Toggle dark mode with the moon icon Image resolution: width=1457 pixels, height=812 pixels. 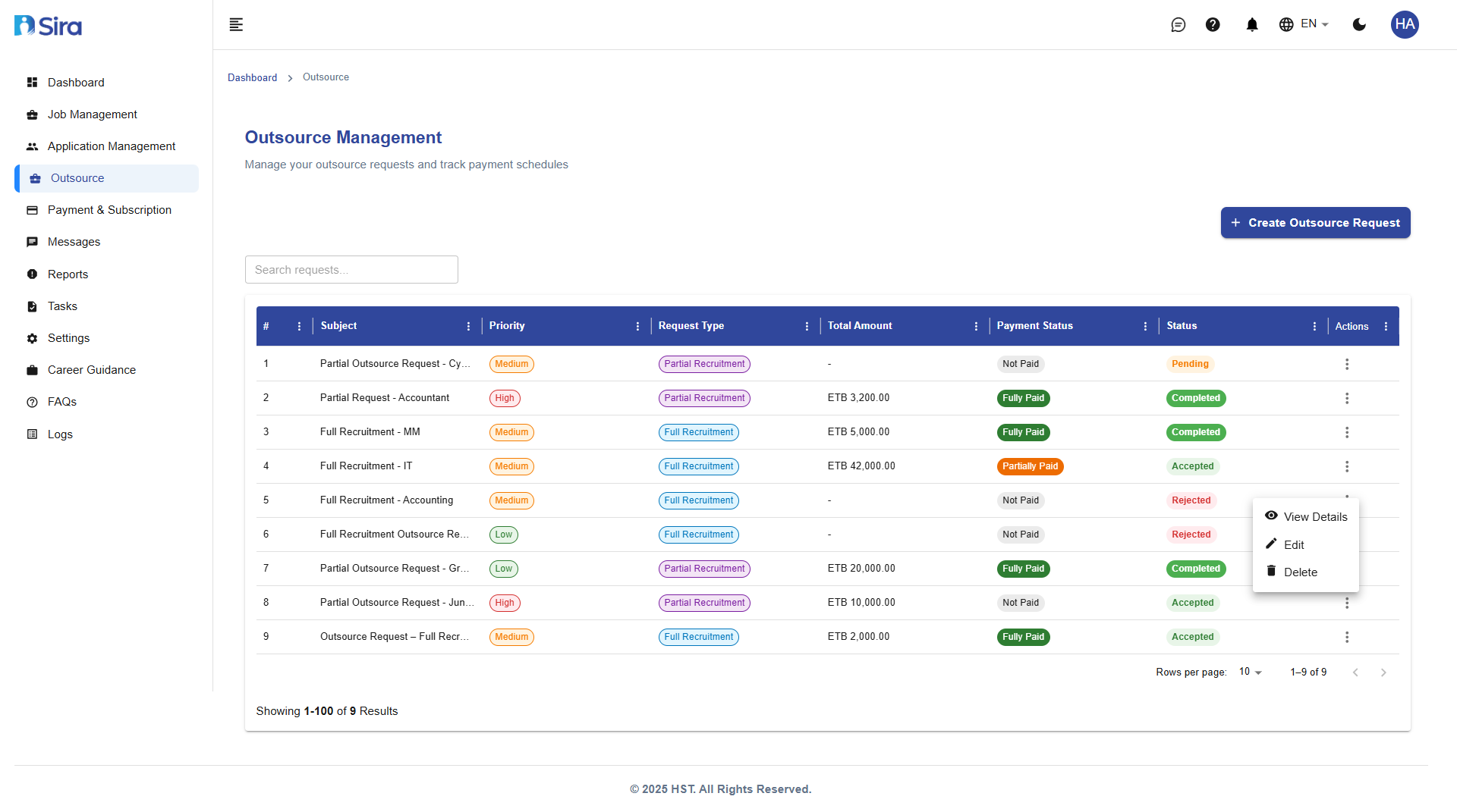coord(1359,25)
